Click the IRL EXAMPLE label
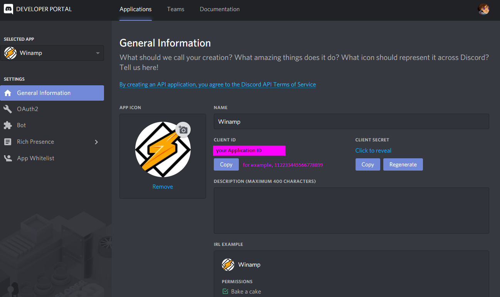The height and width of the screenshot is (297, 500). [x=228, y=244]
